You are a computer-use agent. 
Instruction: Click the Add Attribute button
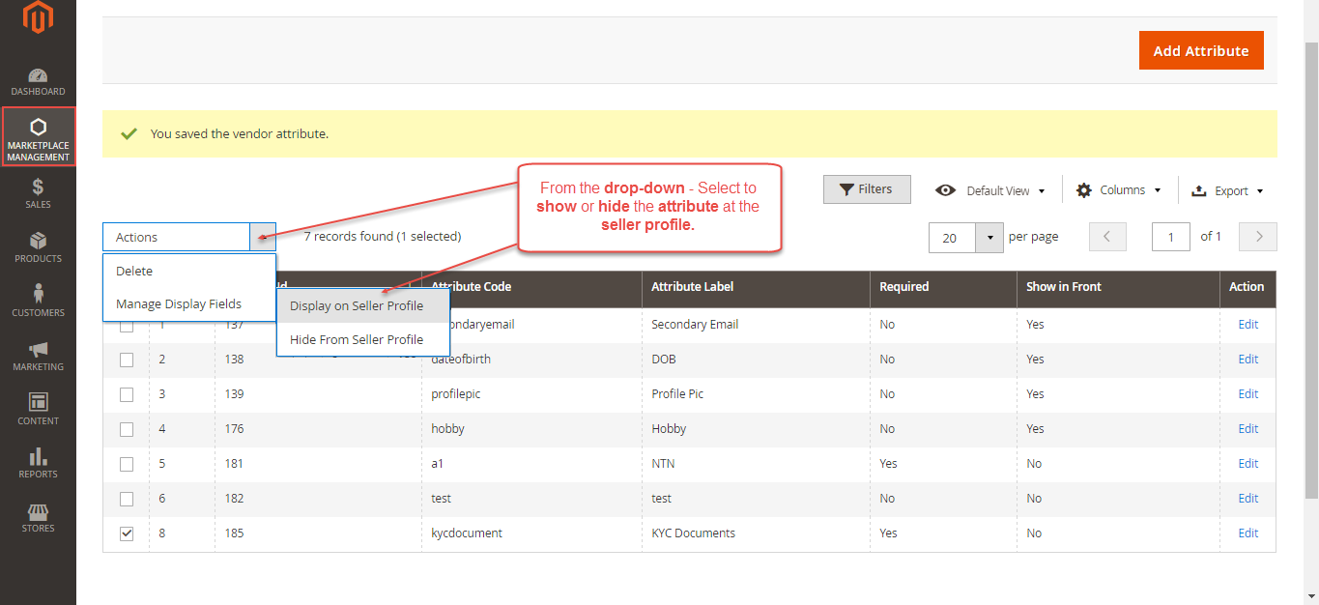pos(1201,50)
